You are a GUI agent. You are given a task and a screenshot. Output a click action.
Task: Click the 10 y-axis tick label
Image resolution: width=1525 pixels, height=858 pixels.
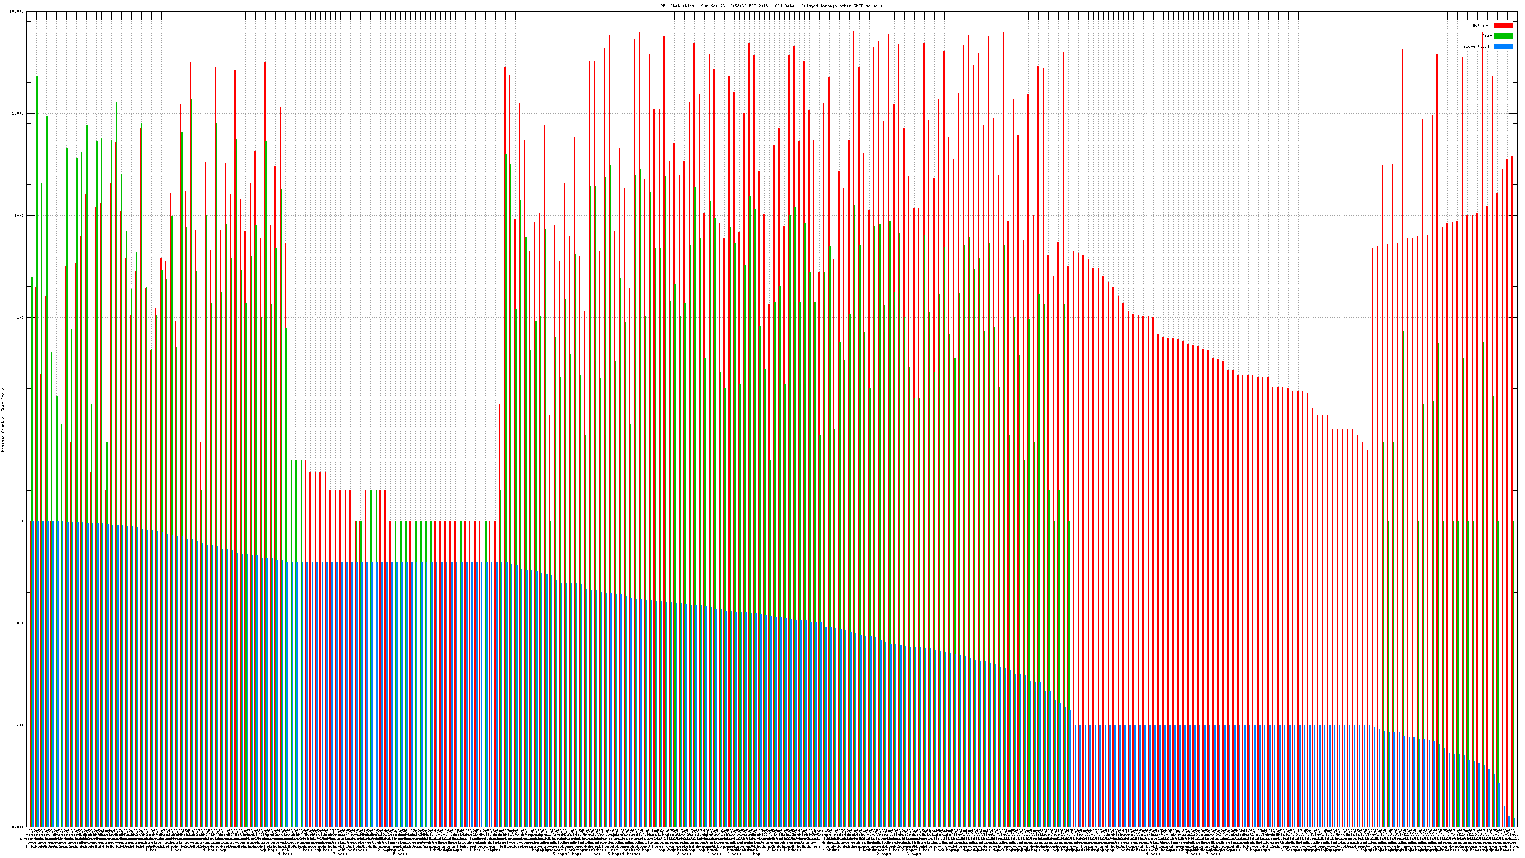[x=22, y=419]
